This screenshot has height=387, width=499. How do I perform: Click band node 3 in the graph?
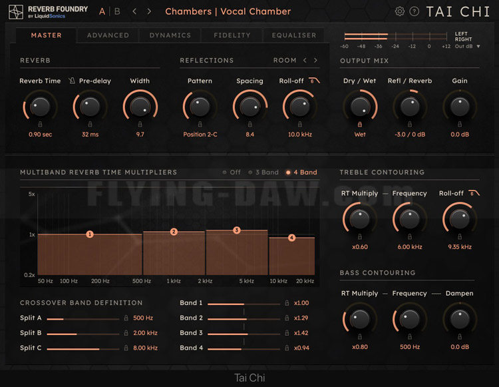236,230
